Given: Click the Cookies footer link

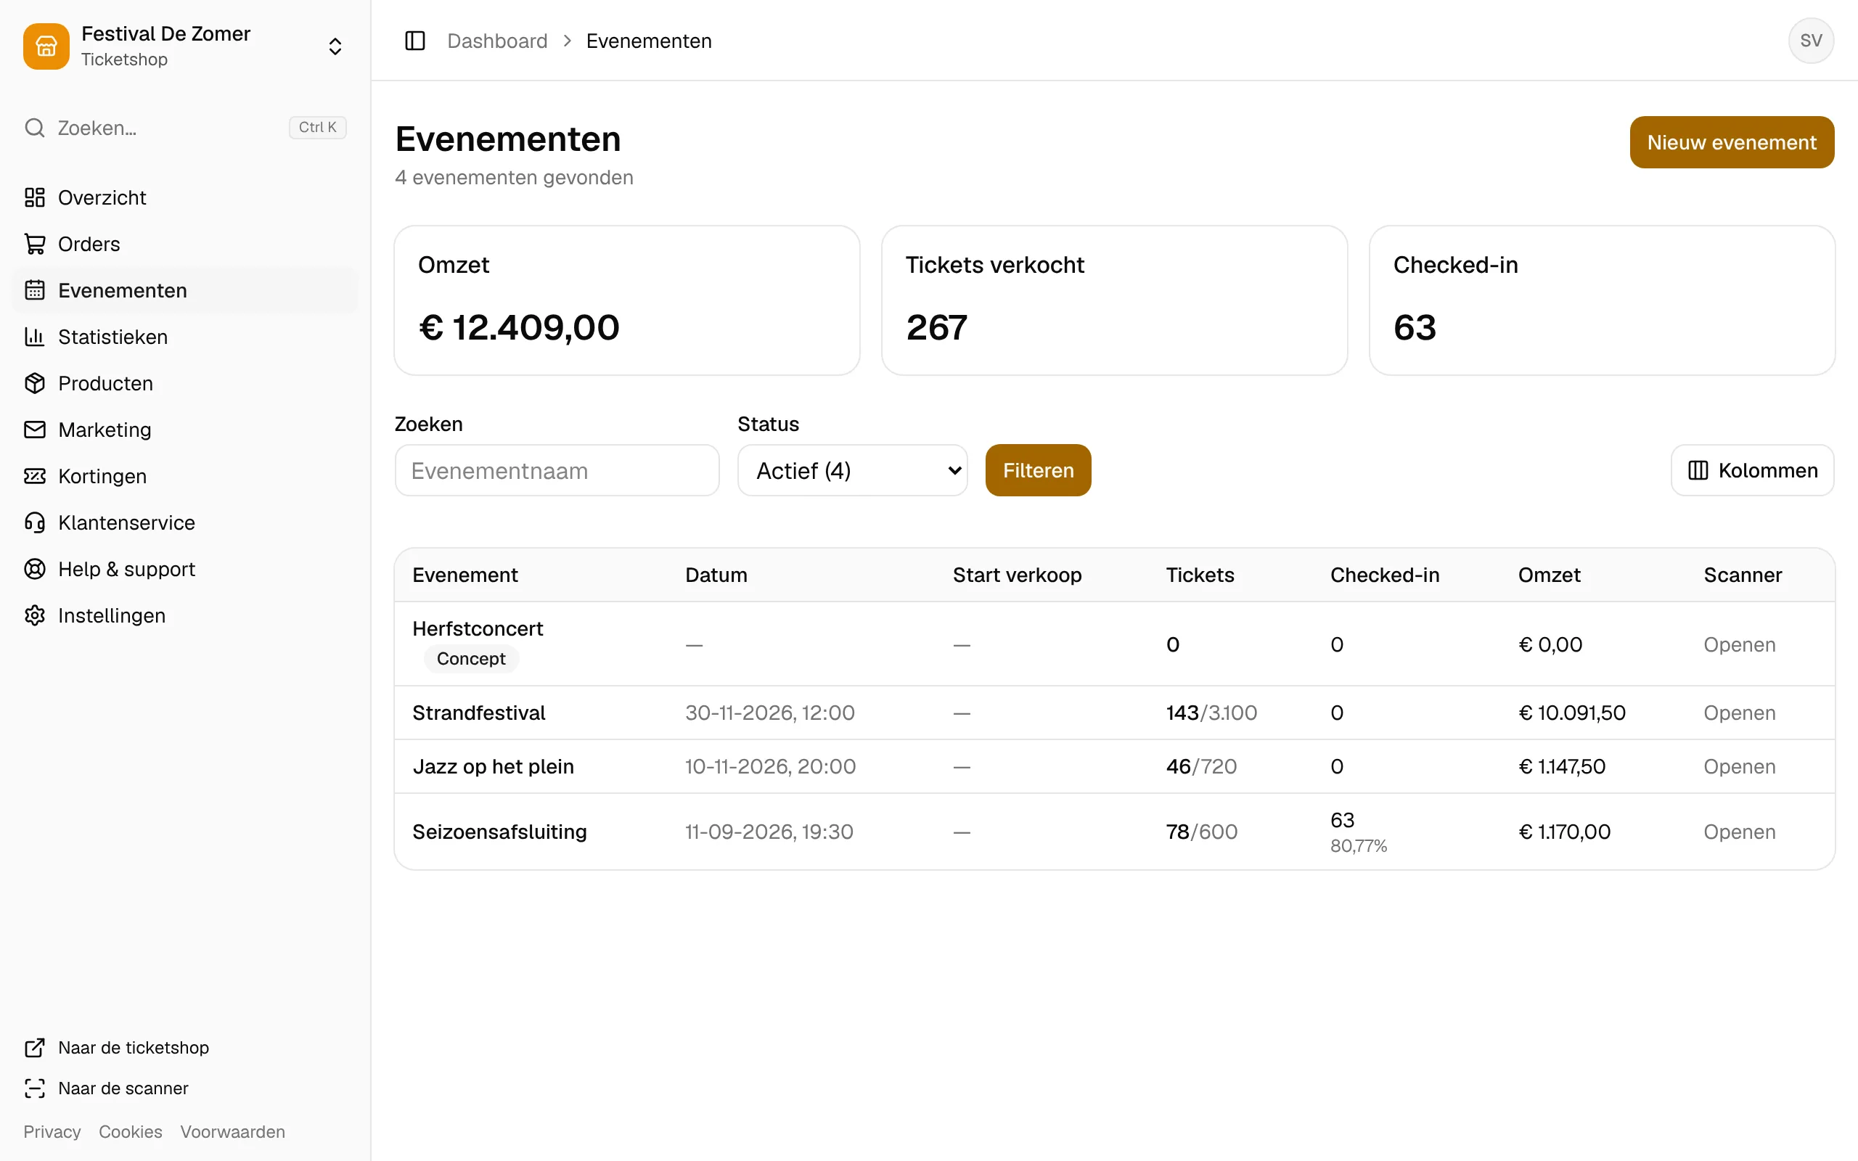Looking at the screenshot, I should coord(131,1131).
